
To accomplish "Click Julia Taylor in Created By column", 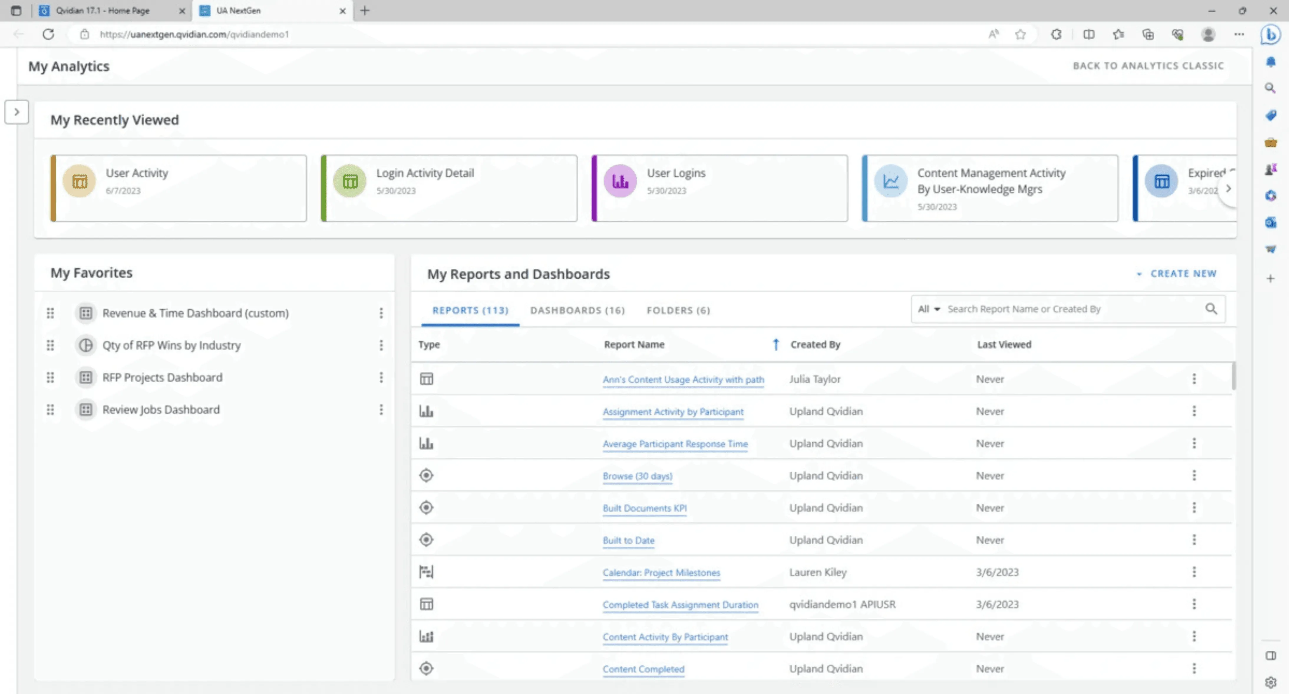I will [815, 379].
